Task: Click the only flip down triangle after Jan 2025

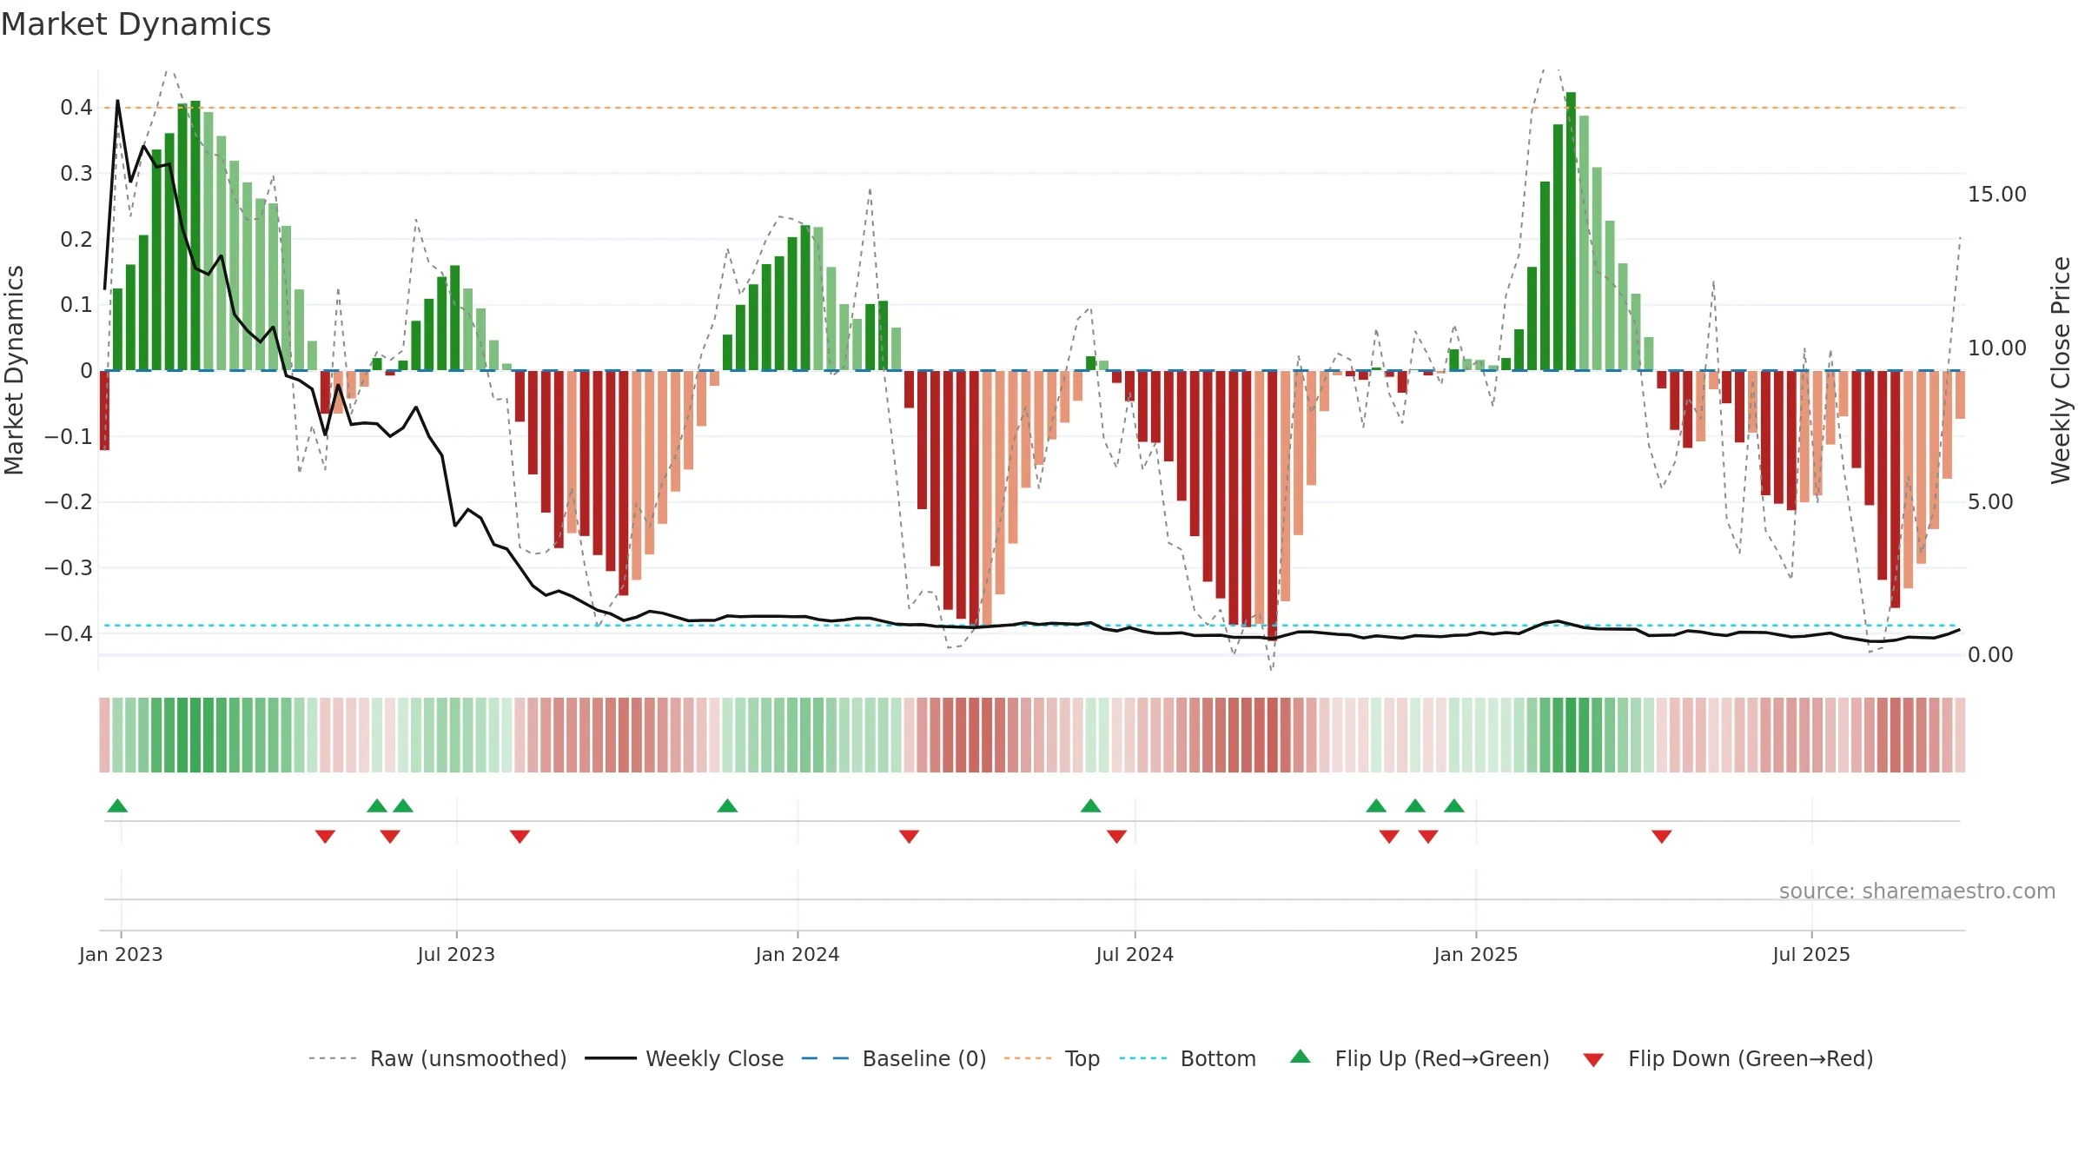Action: tap(1661, 837)
